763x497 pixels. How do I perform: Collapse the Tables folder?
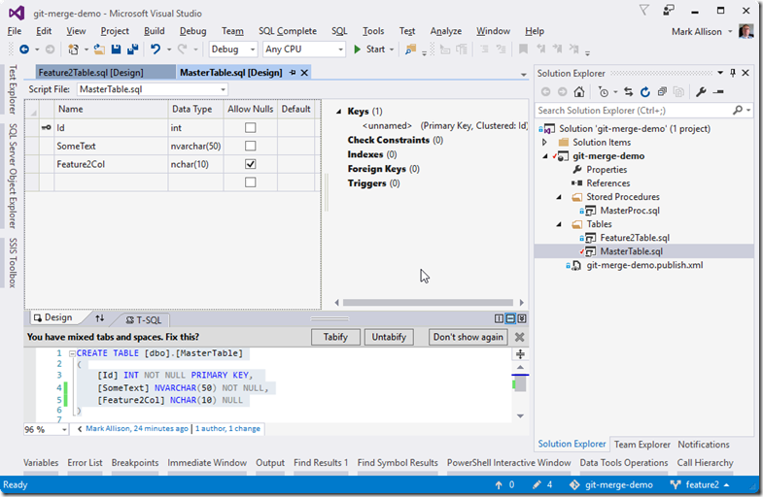tap(559, 224)
